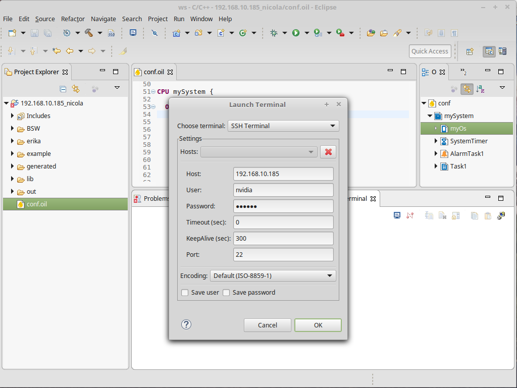This screenshot has height=388, width=517.
Task: Select conf.oil in Project Explorer
Action: [65, 204]
